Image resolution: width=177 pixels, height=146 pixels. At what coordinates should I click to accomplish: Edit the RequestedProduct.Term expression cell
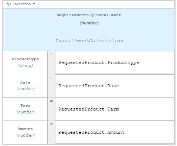115,109
